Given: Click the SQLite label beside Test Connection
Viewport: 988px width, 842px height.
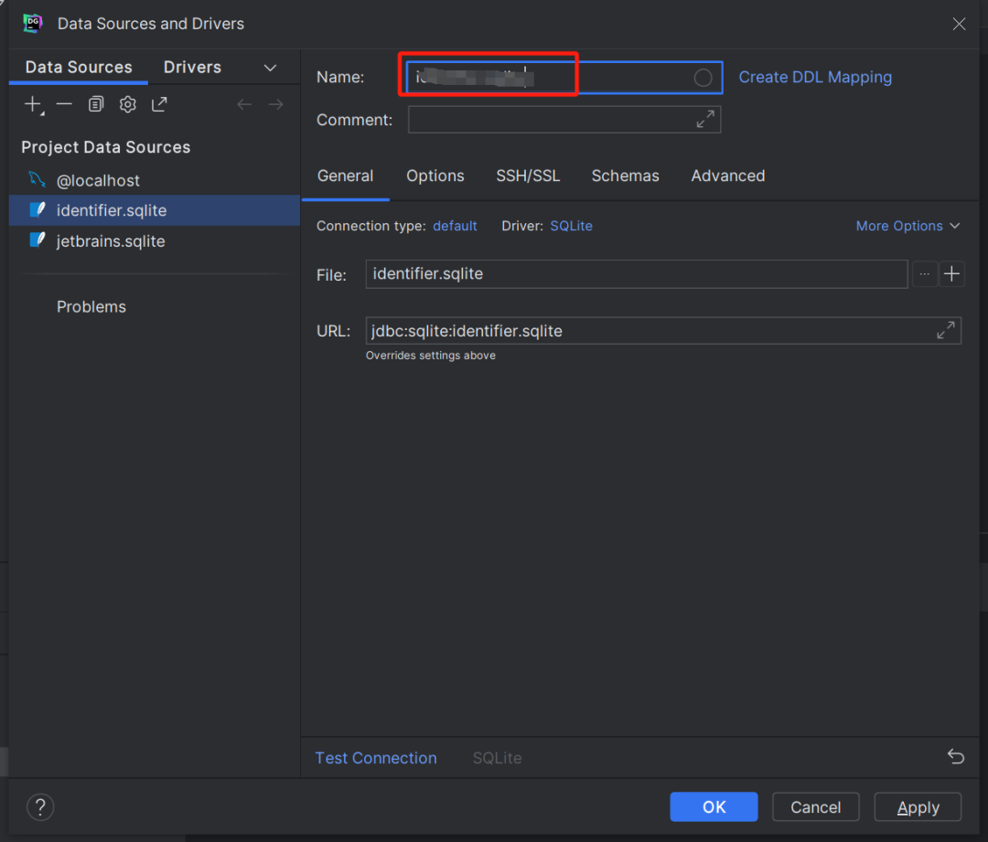Looking at the screenshot, I should [497, 758].
